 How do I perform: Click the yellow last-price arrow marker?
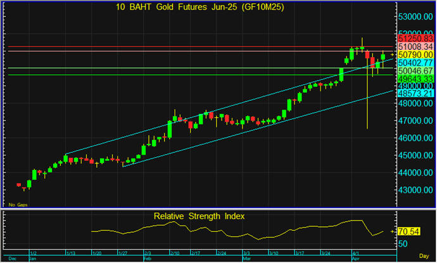pos(393,55)
